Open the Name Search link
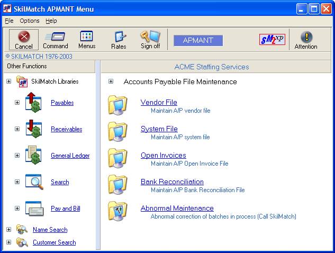 point(50,230)
